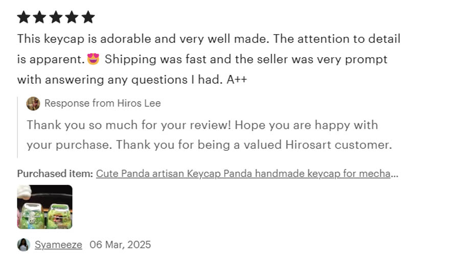This screenshot has height=256, width=460.
Task: Click the heart-eyes emoji in the review
Action: 94,59
